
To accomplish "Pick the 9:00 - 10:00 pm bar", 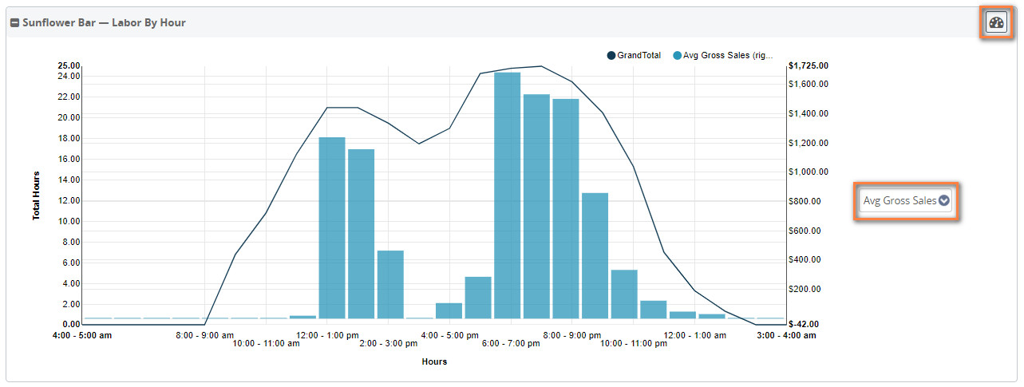I will click(595, 255).
